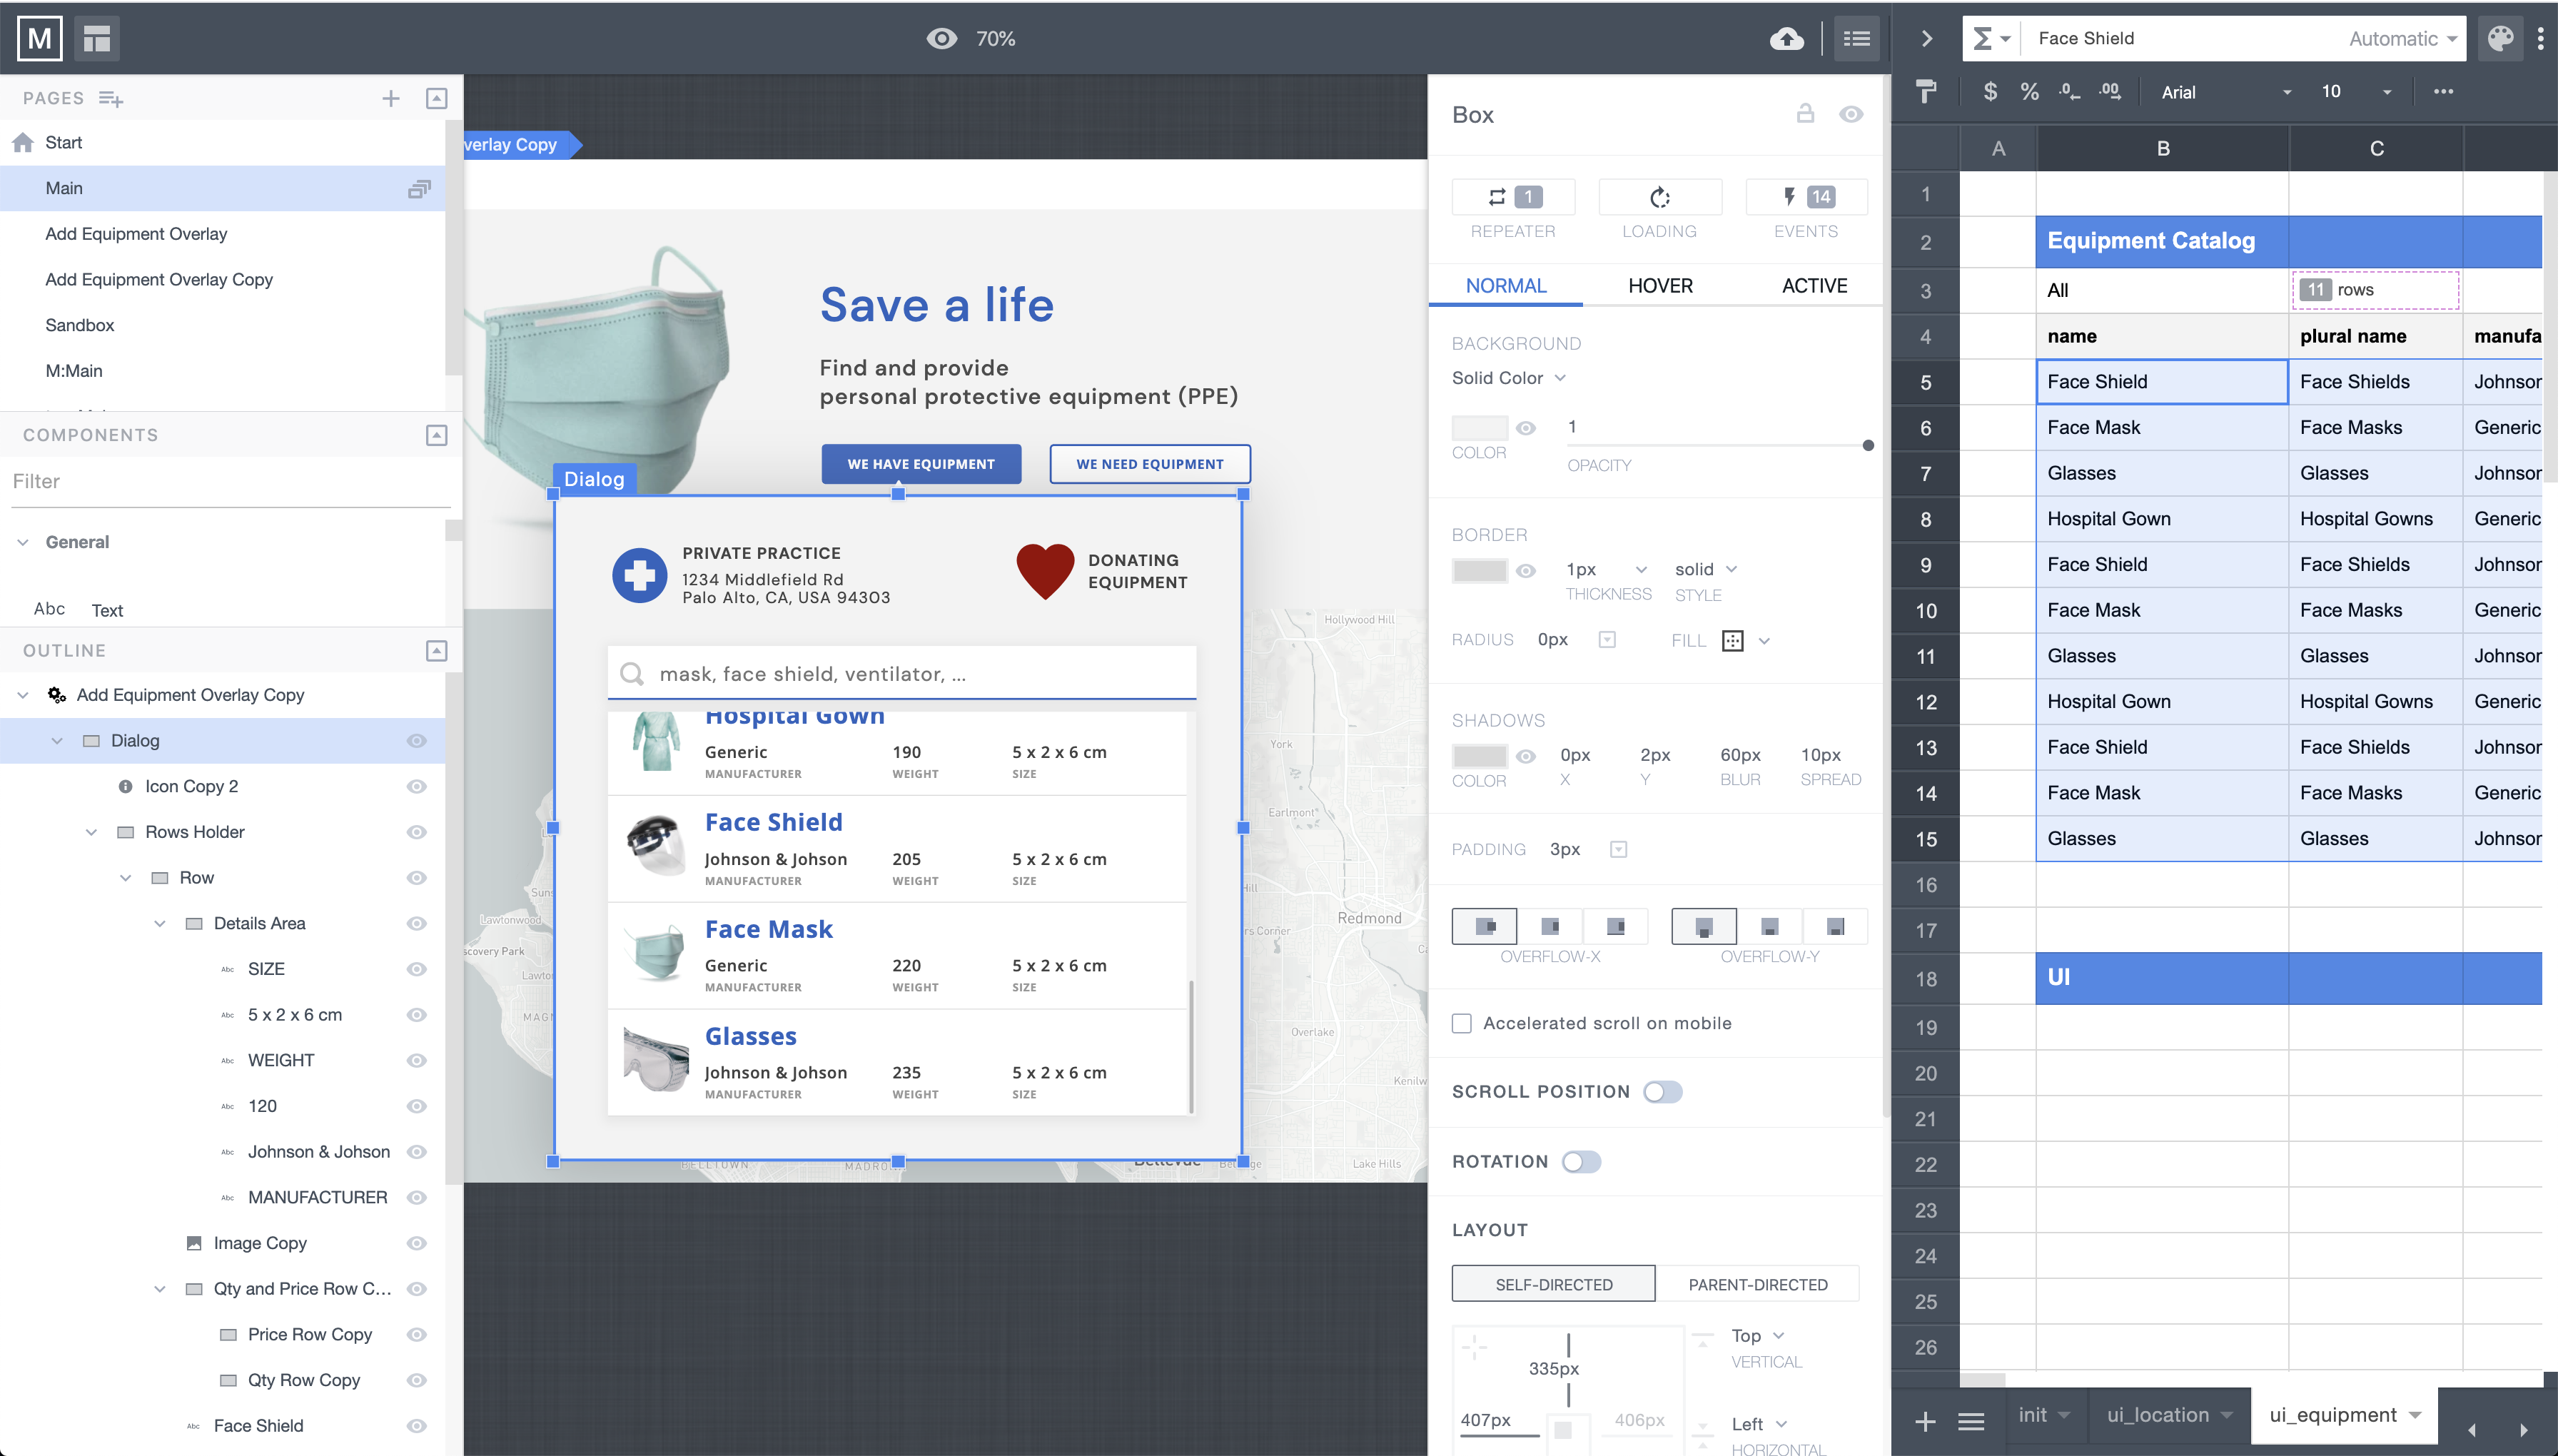Open the Arial font dropdown

[x=2225, y=92]
